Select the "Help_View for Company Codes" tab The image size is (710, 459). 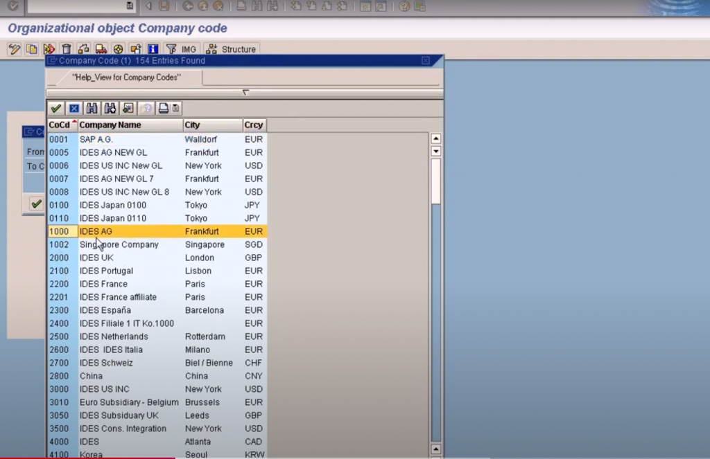[126, 78]
